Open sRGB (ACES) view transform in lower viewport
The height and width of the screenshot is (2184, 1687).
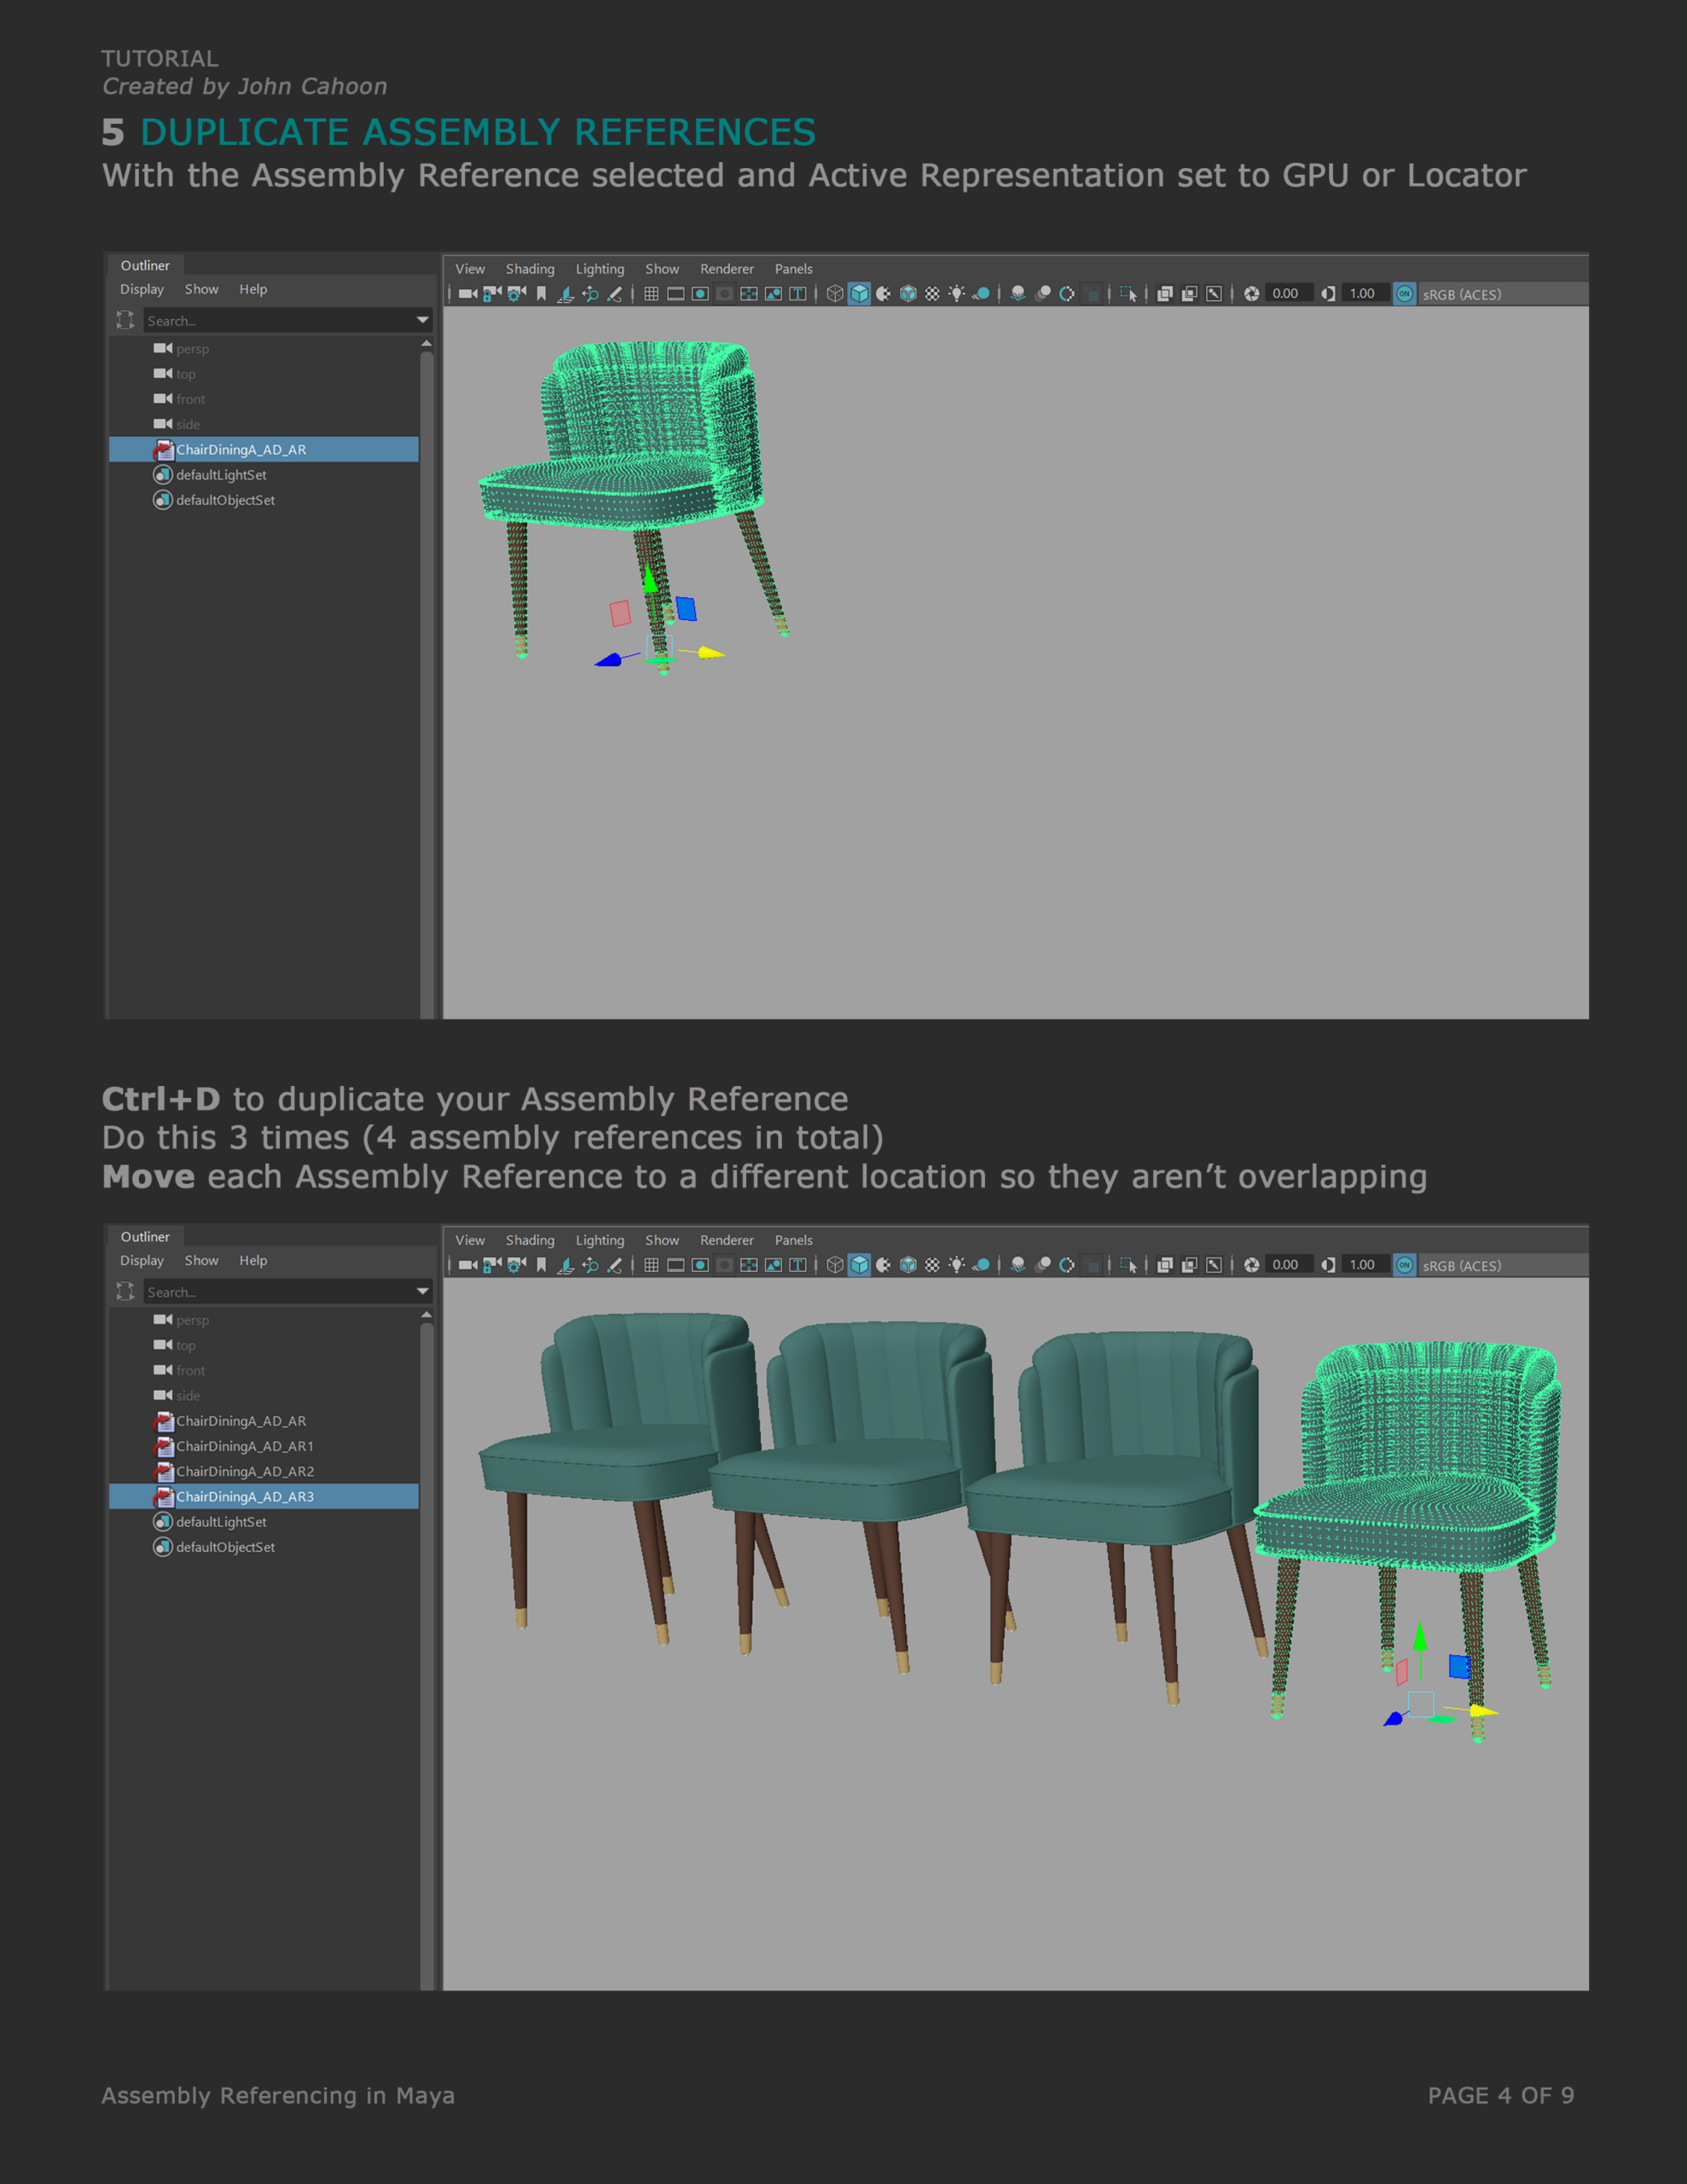click(1461, 1266)
